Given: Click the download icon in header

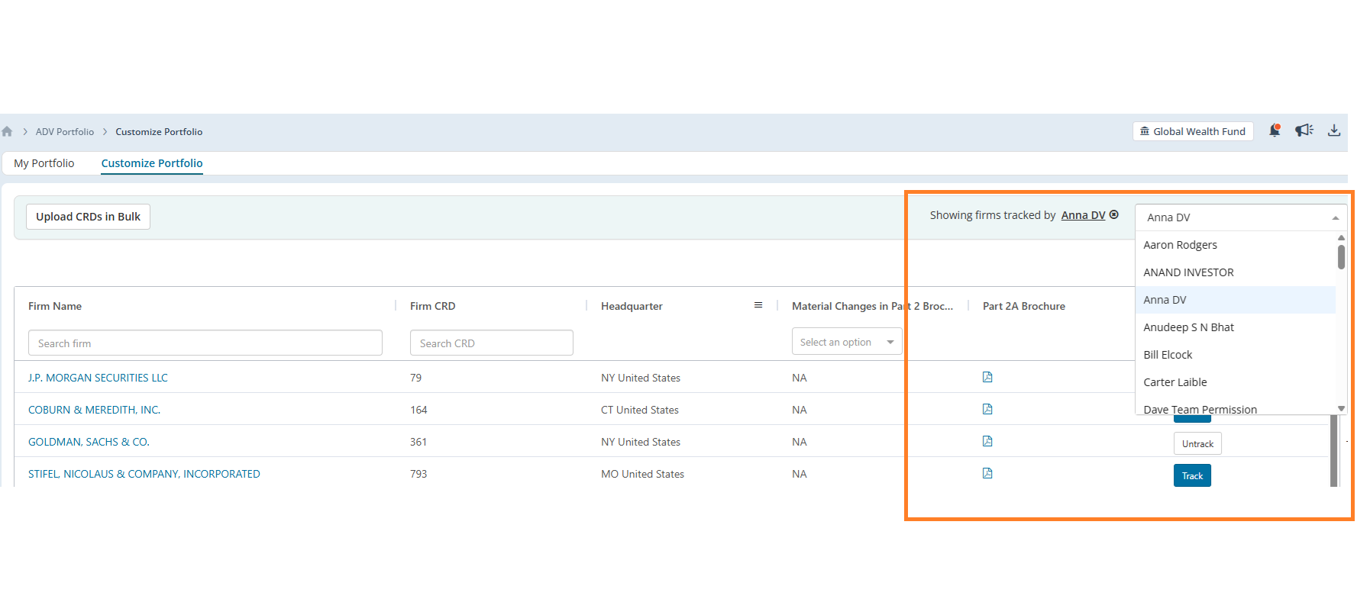Looking at the screenshot, I should [1334, 130].
